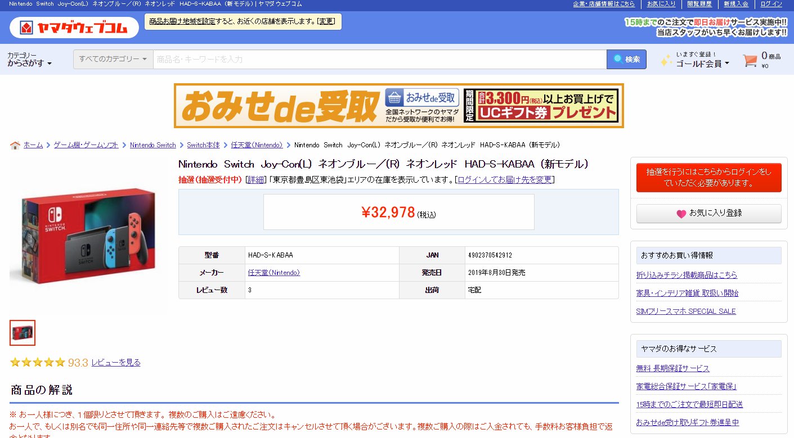Click 任天堂(Nintendo) maker link in table
Image resolution: width=794 pixels, height=438 pixels.
coord(274,273)
